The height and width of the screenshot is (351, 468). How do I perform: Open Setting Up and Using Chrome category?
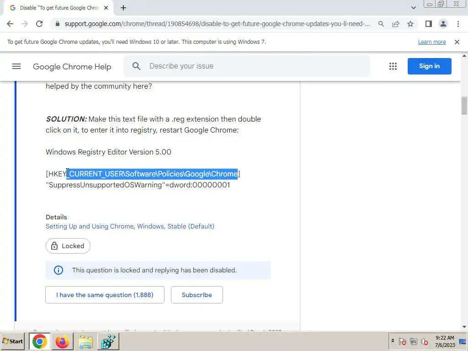[x=90, y=226]
